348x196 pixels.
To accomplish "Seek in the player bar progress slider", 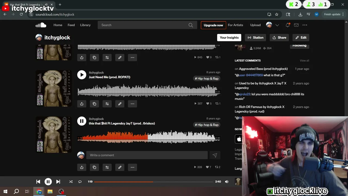I will pos(154,182).
